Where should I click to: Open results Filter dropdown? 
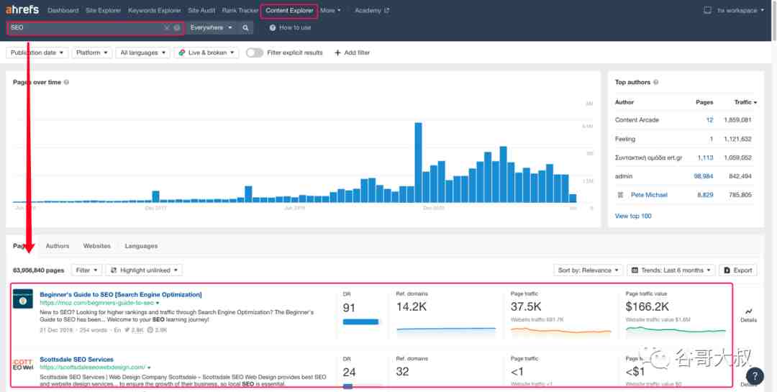pos(87,270)
